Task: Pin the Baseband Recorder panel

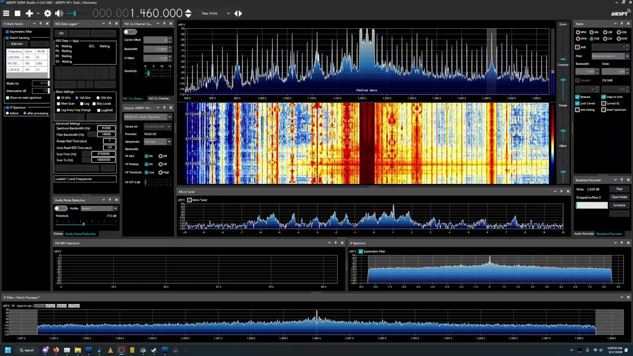Action: pos(622,180)
